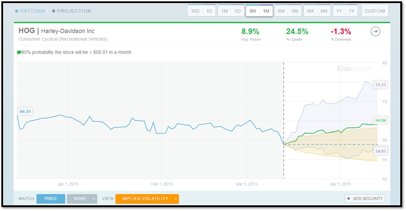
Task: Click the Apr 1, 2015 axis label
Action: [340, 184]
